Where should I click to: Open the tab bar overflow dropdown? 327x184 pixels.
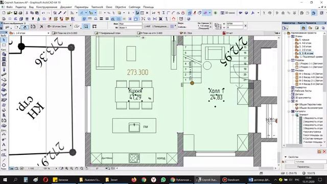[x=277, y=33]
